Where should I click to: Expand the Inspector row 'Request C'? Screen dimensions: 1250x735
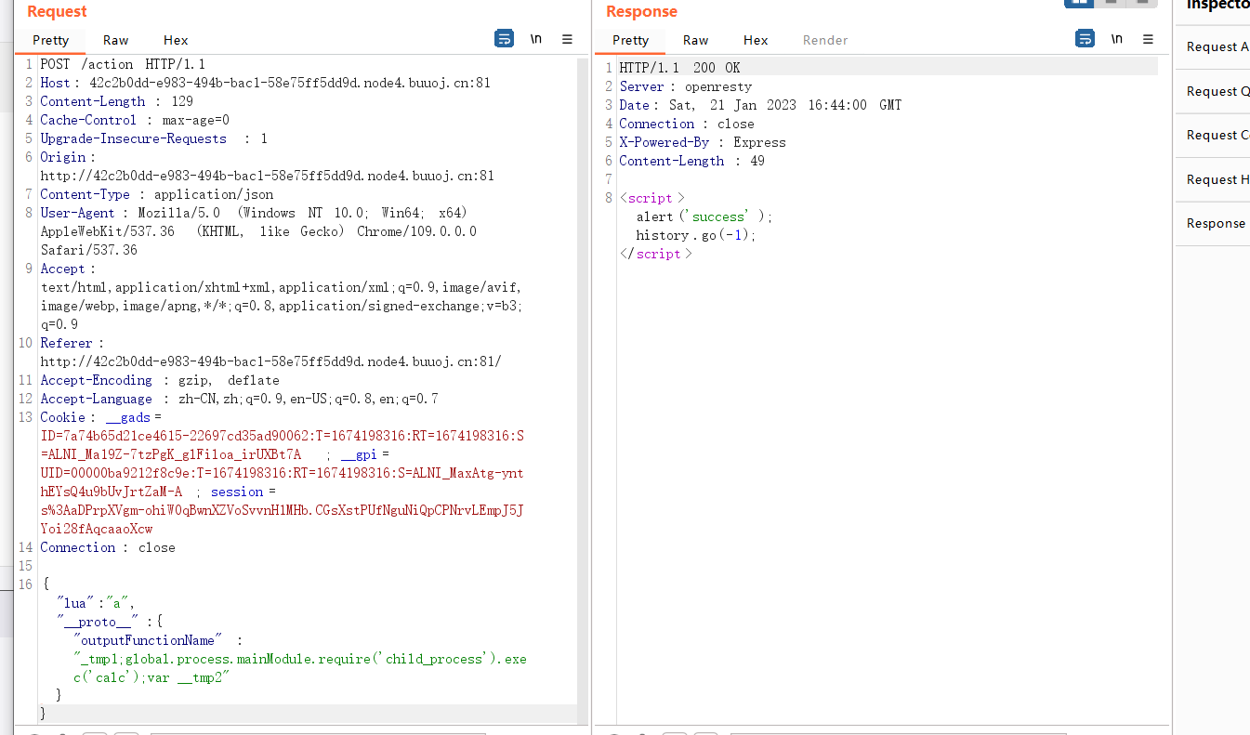click(x=1213, y=135)
